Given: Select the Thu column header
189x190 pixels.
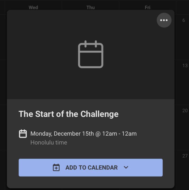Looking at the screenshot, I should pyautogui.click(x=91, y=7).
